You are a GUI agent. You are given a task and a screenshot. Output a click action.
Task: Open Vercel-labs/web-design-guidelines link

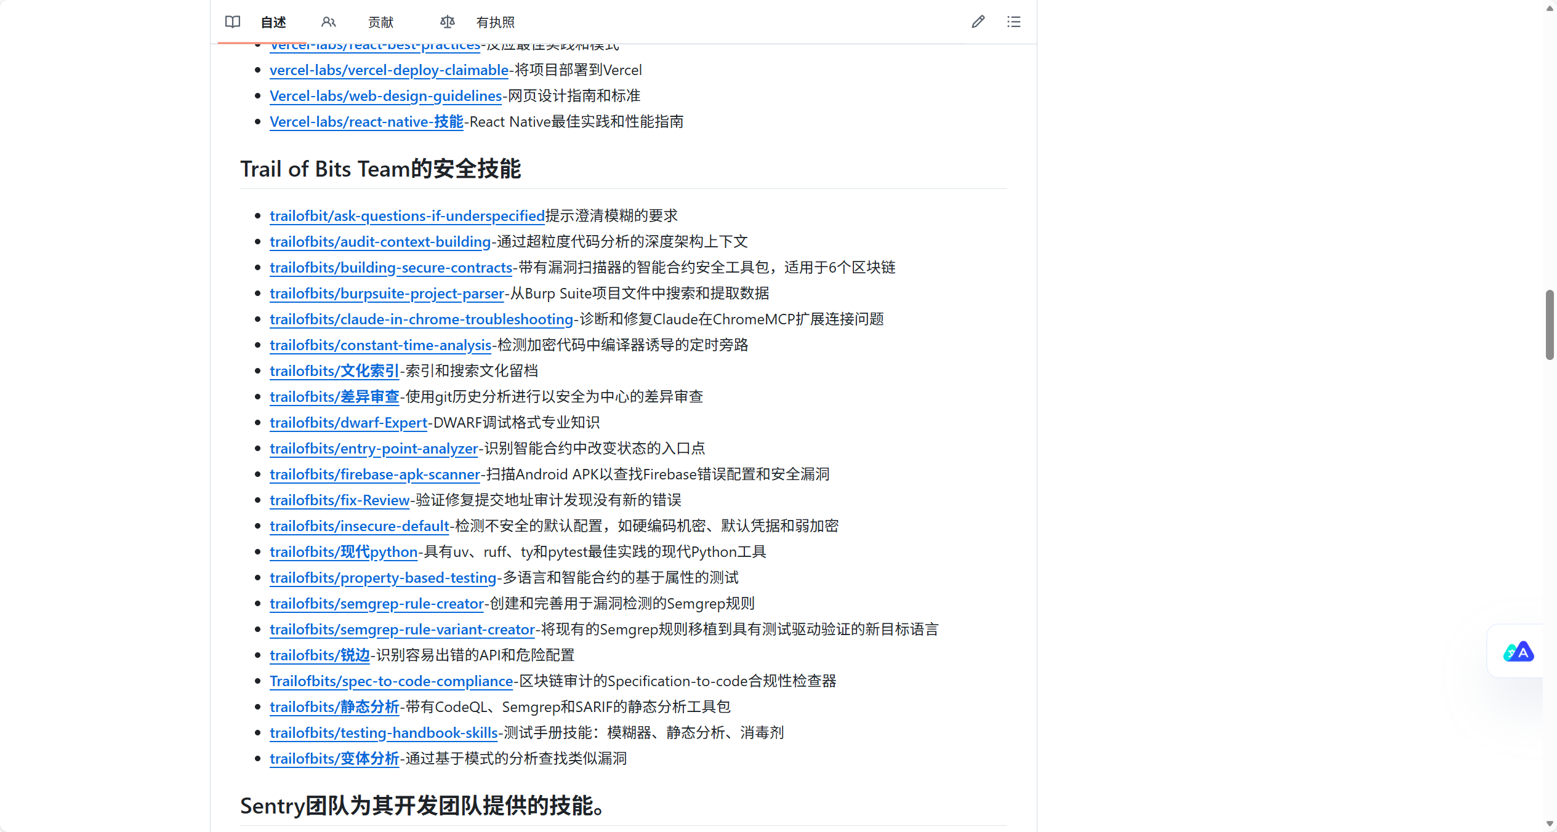385,96
